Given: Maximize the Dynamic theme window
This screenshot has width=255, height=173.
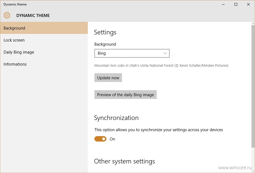Looking at the screenshot, I should 236,4.
